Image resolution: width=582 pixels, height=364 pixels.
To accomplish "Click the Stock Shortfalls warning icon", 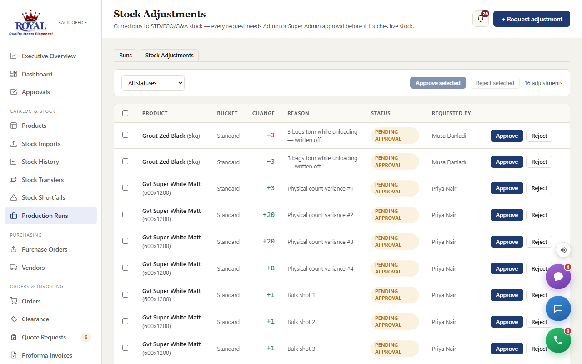I will (14, 197).
